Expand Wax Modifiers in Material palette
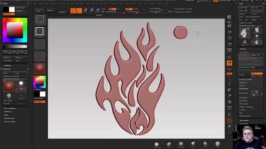 pyautogui.click(x=10, y=108)
